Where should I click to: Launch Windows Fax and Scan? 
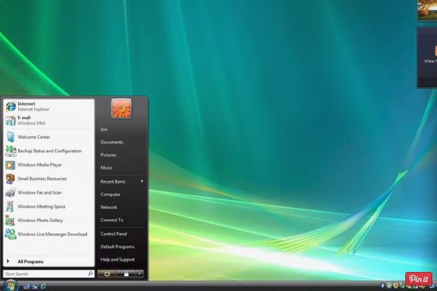point(41,192)
